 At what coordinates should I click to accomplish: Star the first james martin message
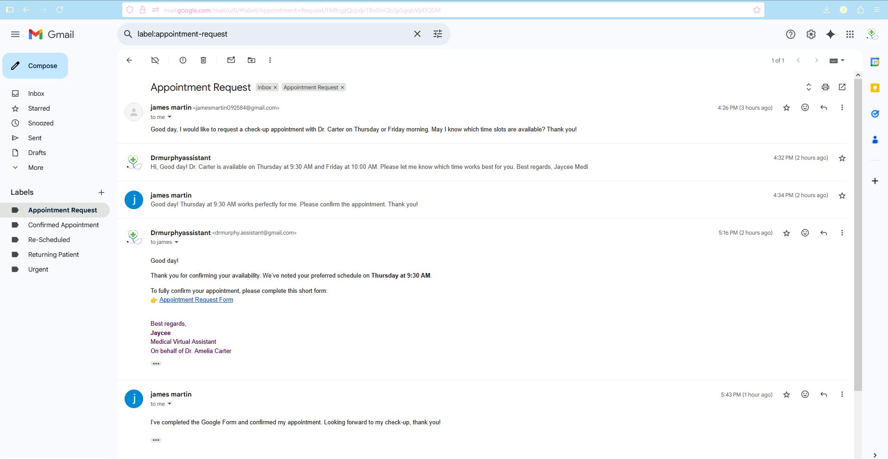click(x=787, y=108)
